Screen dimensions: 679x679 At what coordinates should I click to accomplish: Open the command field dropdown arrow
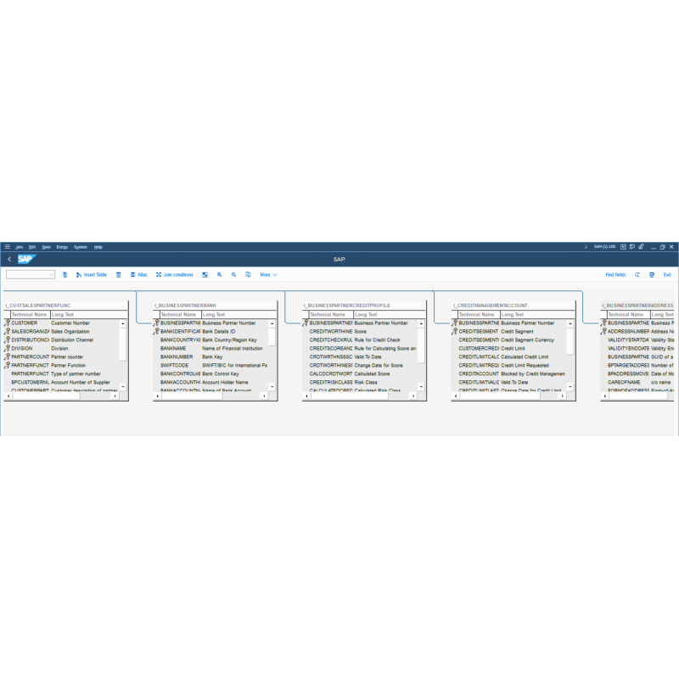[51, 274]
